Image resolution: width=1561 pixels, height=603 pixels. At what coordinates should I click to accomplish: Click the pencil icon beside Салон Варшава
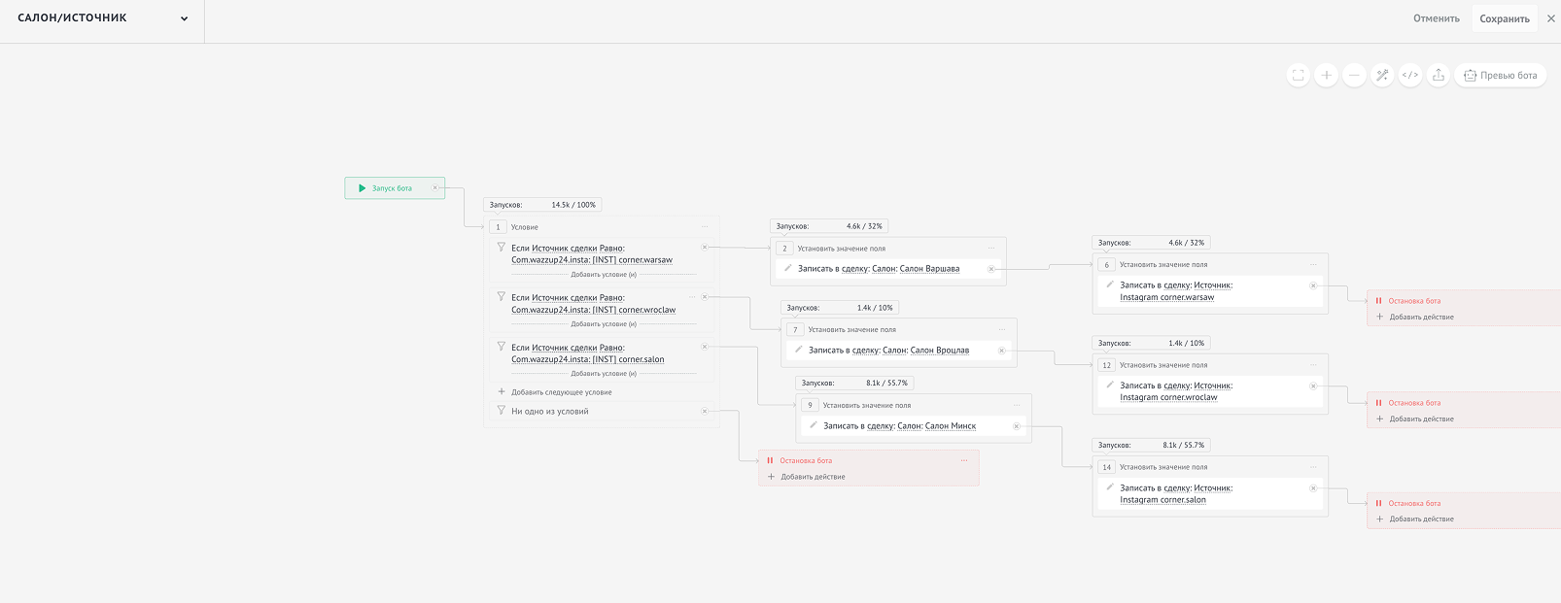tap(787, 268)
